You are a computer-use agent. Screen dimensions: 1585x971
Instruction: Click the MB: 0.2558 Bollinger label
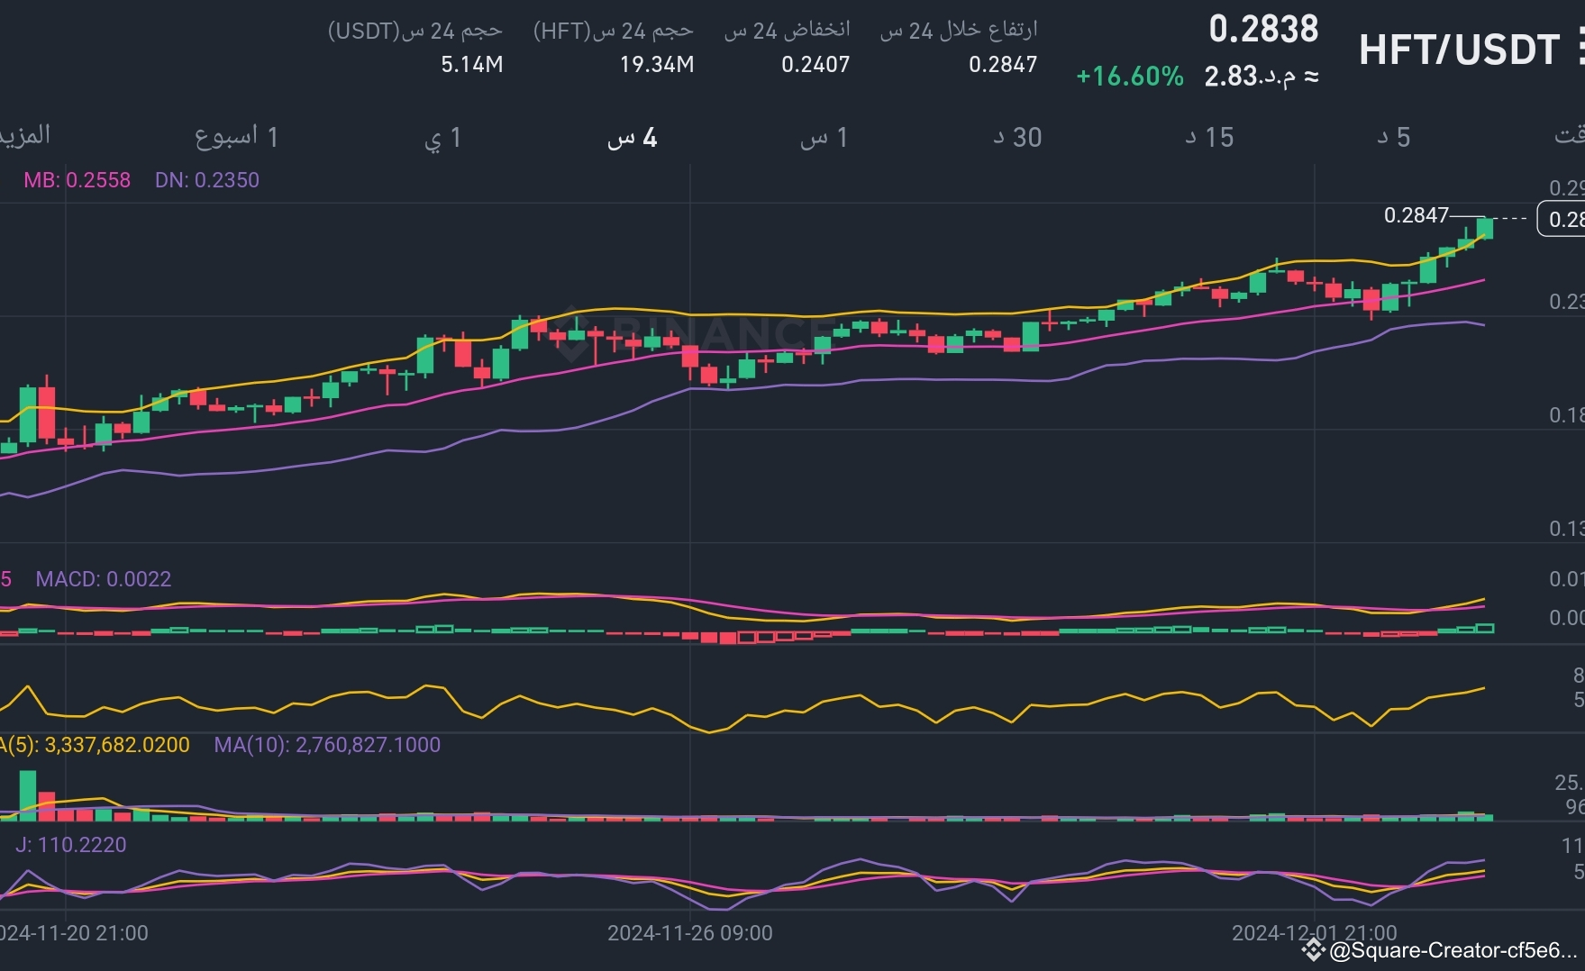(77, 180)
